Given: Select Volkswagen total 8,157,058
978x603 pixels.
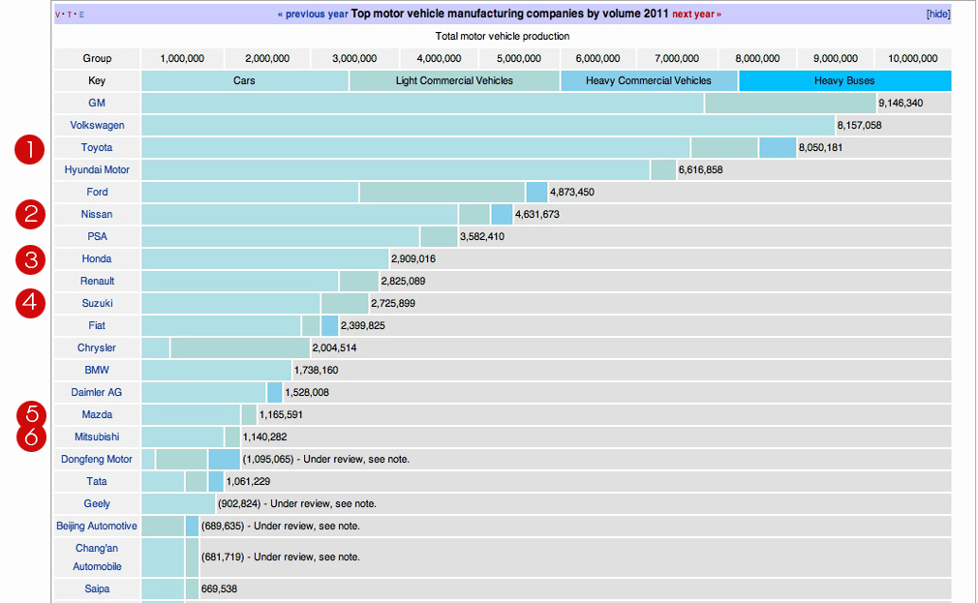Looking at the screenshot, I should point(860,125).
